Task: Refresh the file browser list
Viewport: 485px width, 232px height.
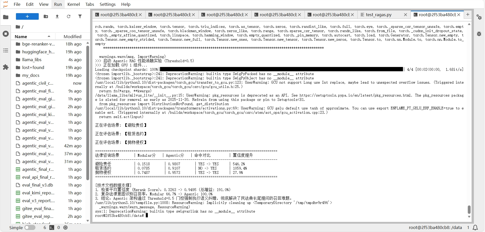Action: (69, 16)
